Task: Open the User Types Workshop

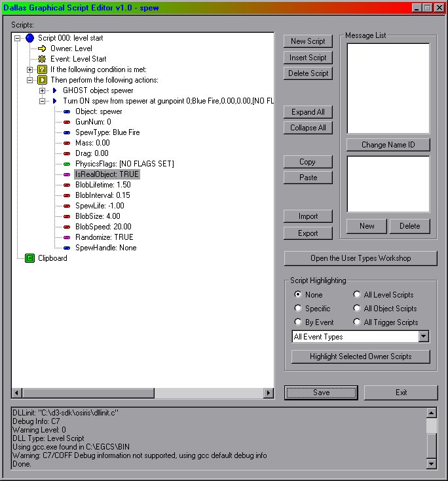Action: click(x=360, y=258)
